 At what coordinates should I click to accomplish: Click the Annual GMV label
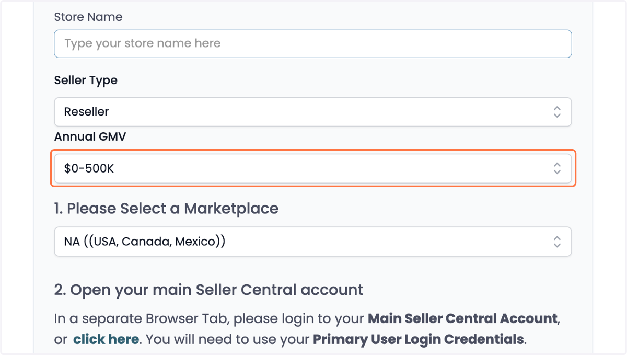pos(90,137)
